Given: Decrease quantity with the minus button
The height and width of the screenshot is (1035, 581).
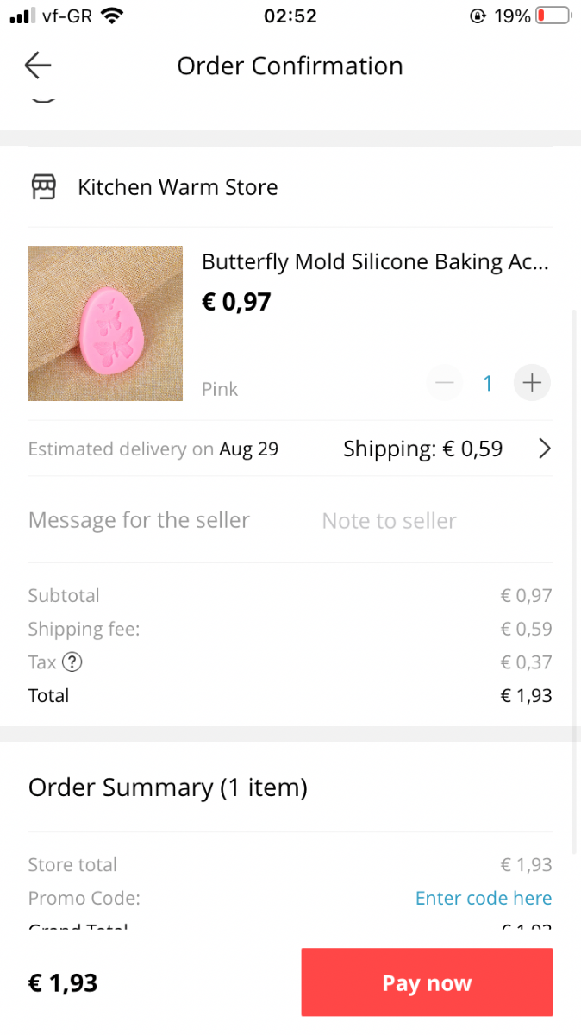Looking at the screenshot, I should [x=444, y=382].
